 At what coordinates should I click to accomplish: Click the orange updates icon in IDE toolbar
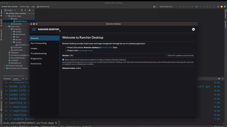click(x=221, y=7)
